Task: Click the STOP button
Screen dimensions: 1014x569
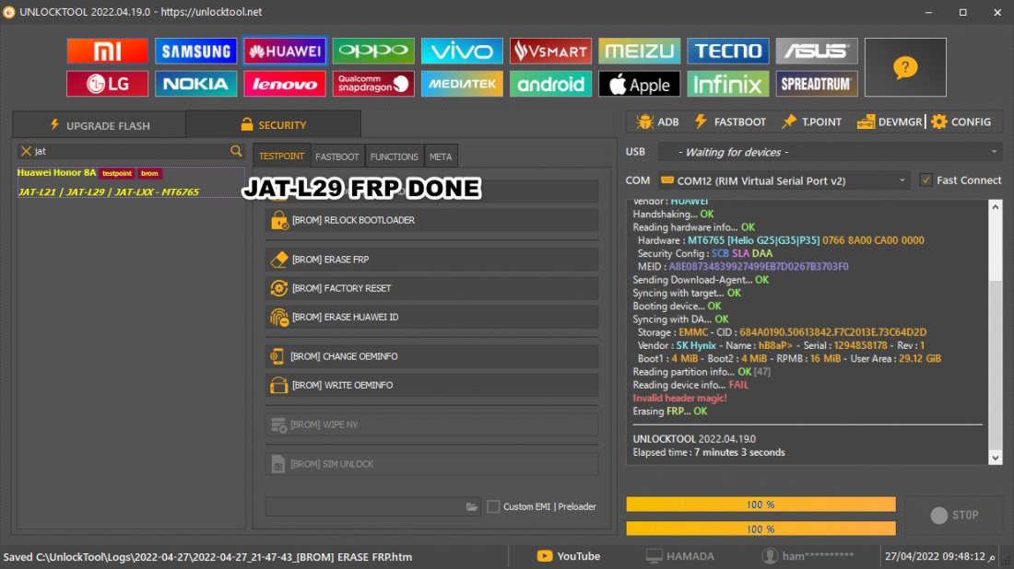Action: pyautogui.click(x=954, y=515)
